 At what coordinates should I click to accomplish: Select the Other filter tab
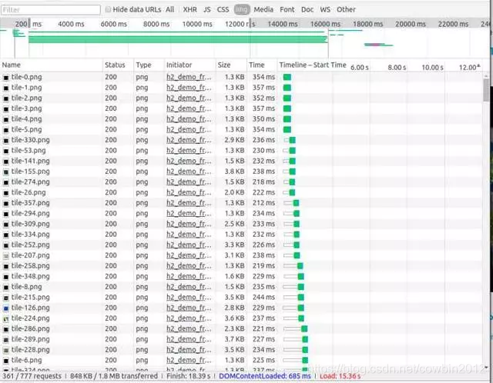point(346,9)
